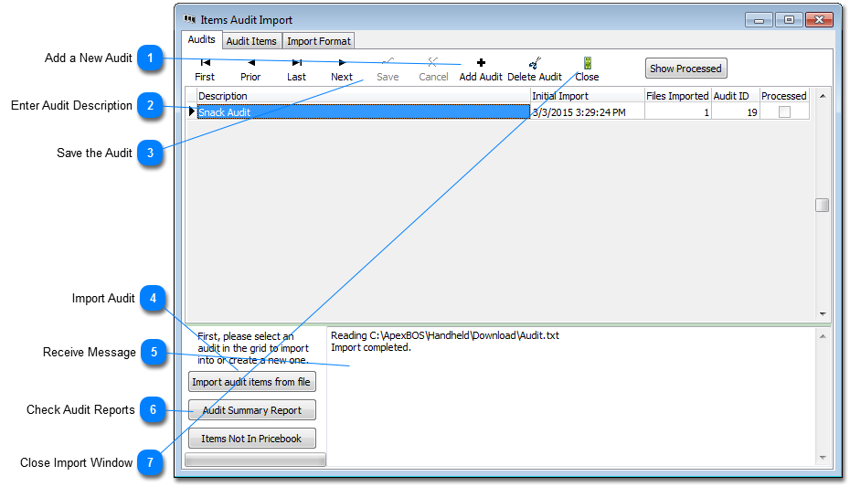Click the Initial Import column header

click(x=587, y=96)
